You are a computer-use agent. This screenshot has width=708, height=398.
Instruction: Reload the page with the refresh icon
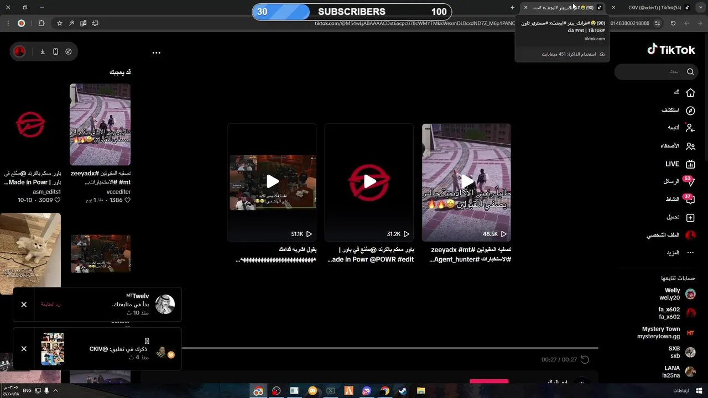tap(673, 23)
